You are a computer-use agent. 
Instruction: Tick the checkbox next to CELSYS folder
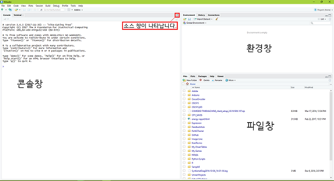click(184, 103)
